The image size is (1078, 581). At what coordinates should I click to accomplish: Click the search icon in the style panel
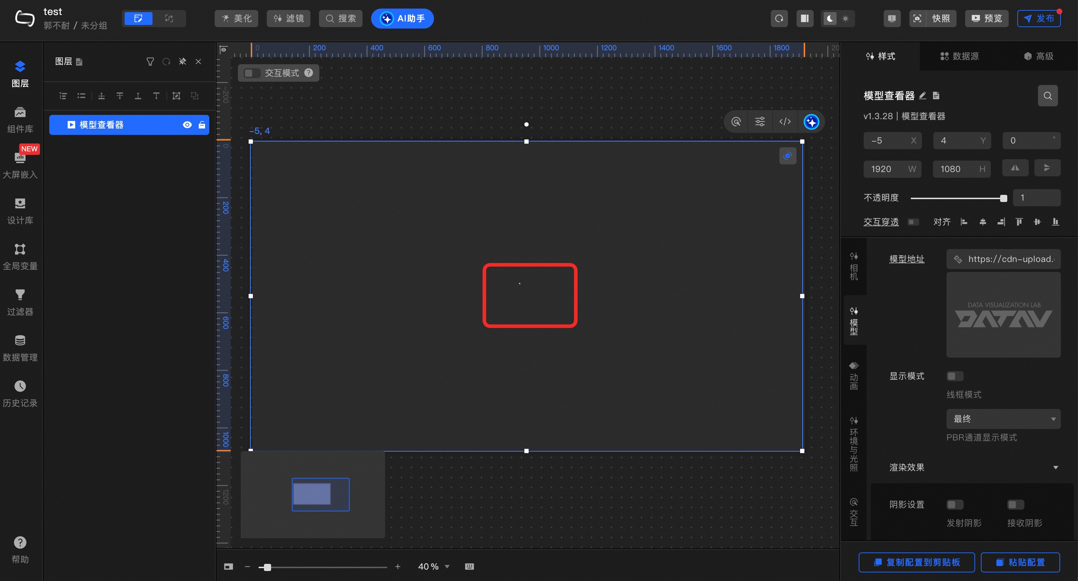(x=1047, y=96)
